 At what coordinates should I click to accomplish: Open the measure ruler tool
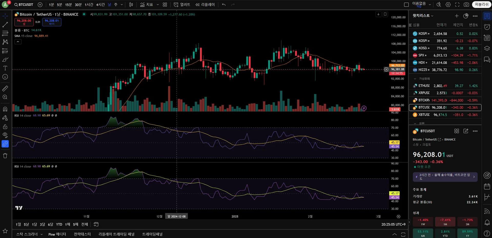[x=5, y=88]
